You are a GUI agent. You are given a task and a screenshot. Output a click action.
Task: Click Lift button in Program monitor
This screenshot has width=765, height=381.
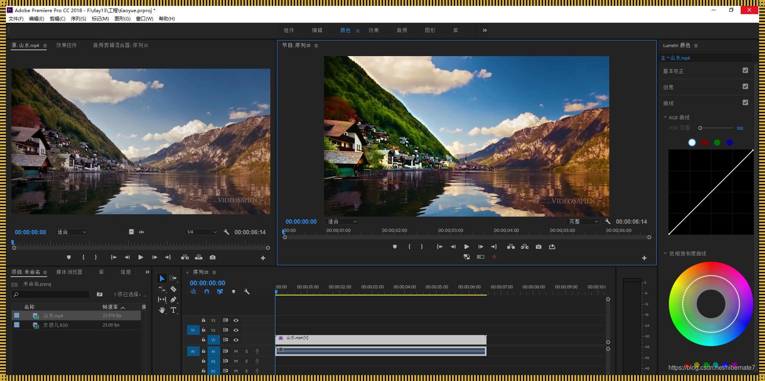tap(511, 247)
